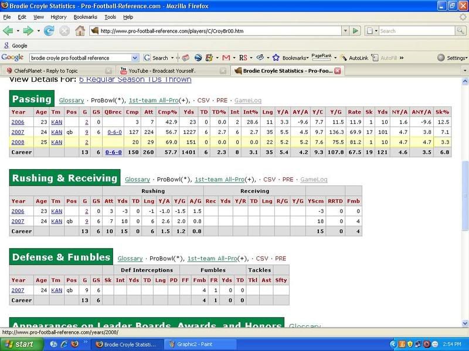The height and width of the screenshot is (351, 469).
Task: Click the blue star Bookmarks icon
Action: tap(276, 57)
